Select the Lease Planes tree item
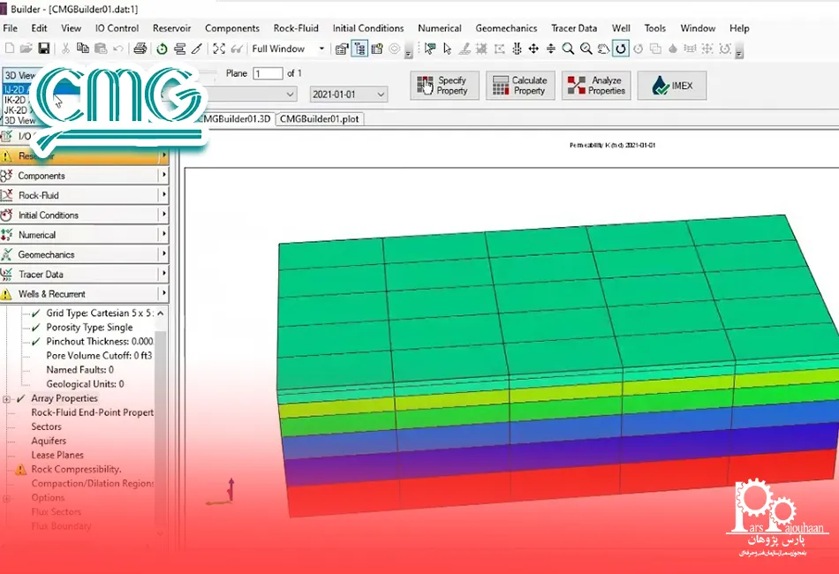The image size is (839, 574). [x=57, y=456]
